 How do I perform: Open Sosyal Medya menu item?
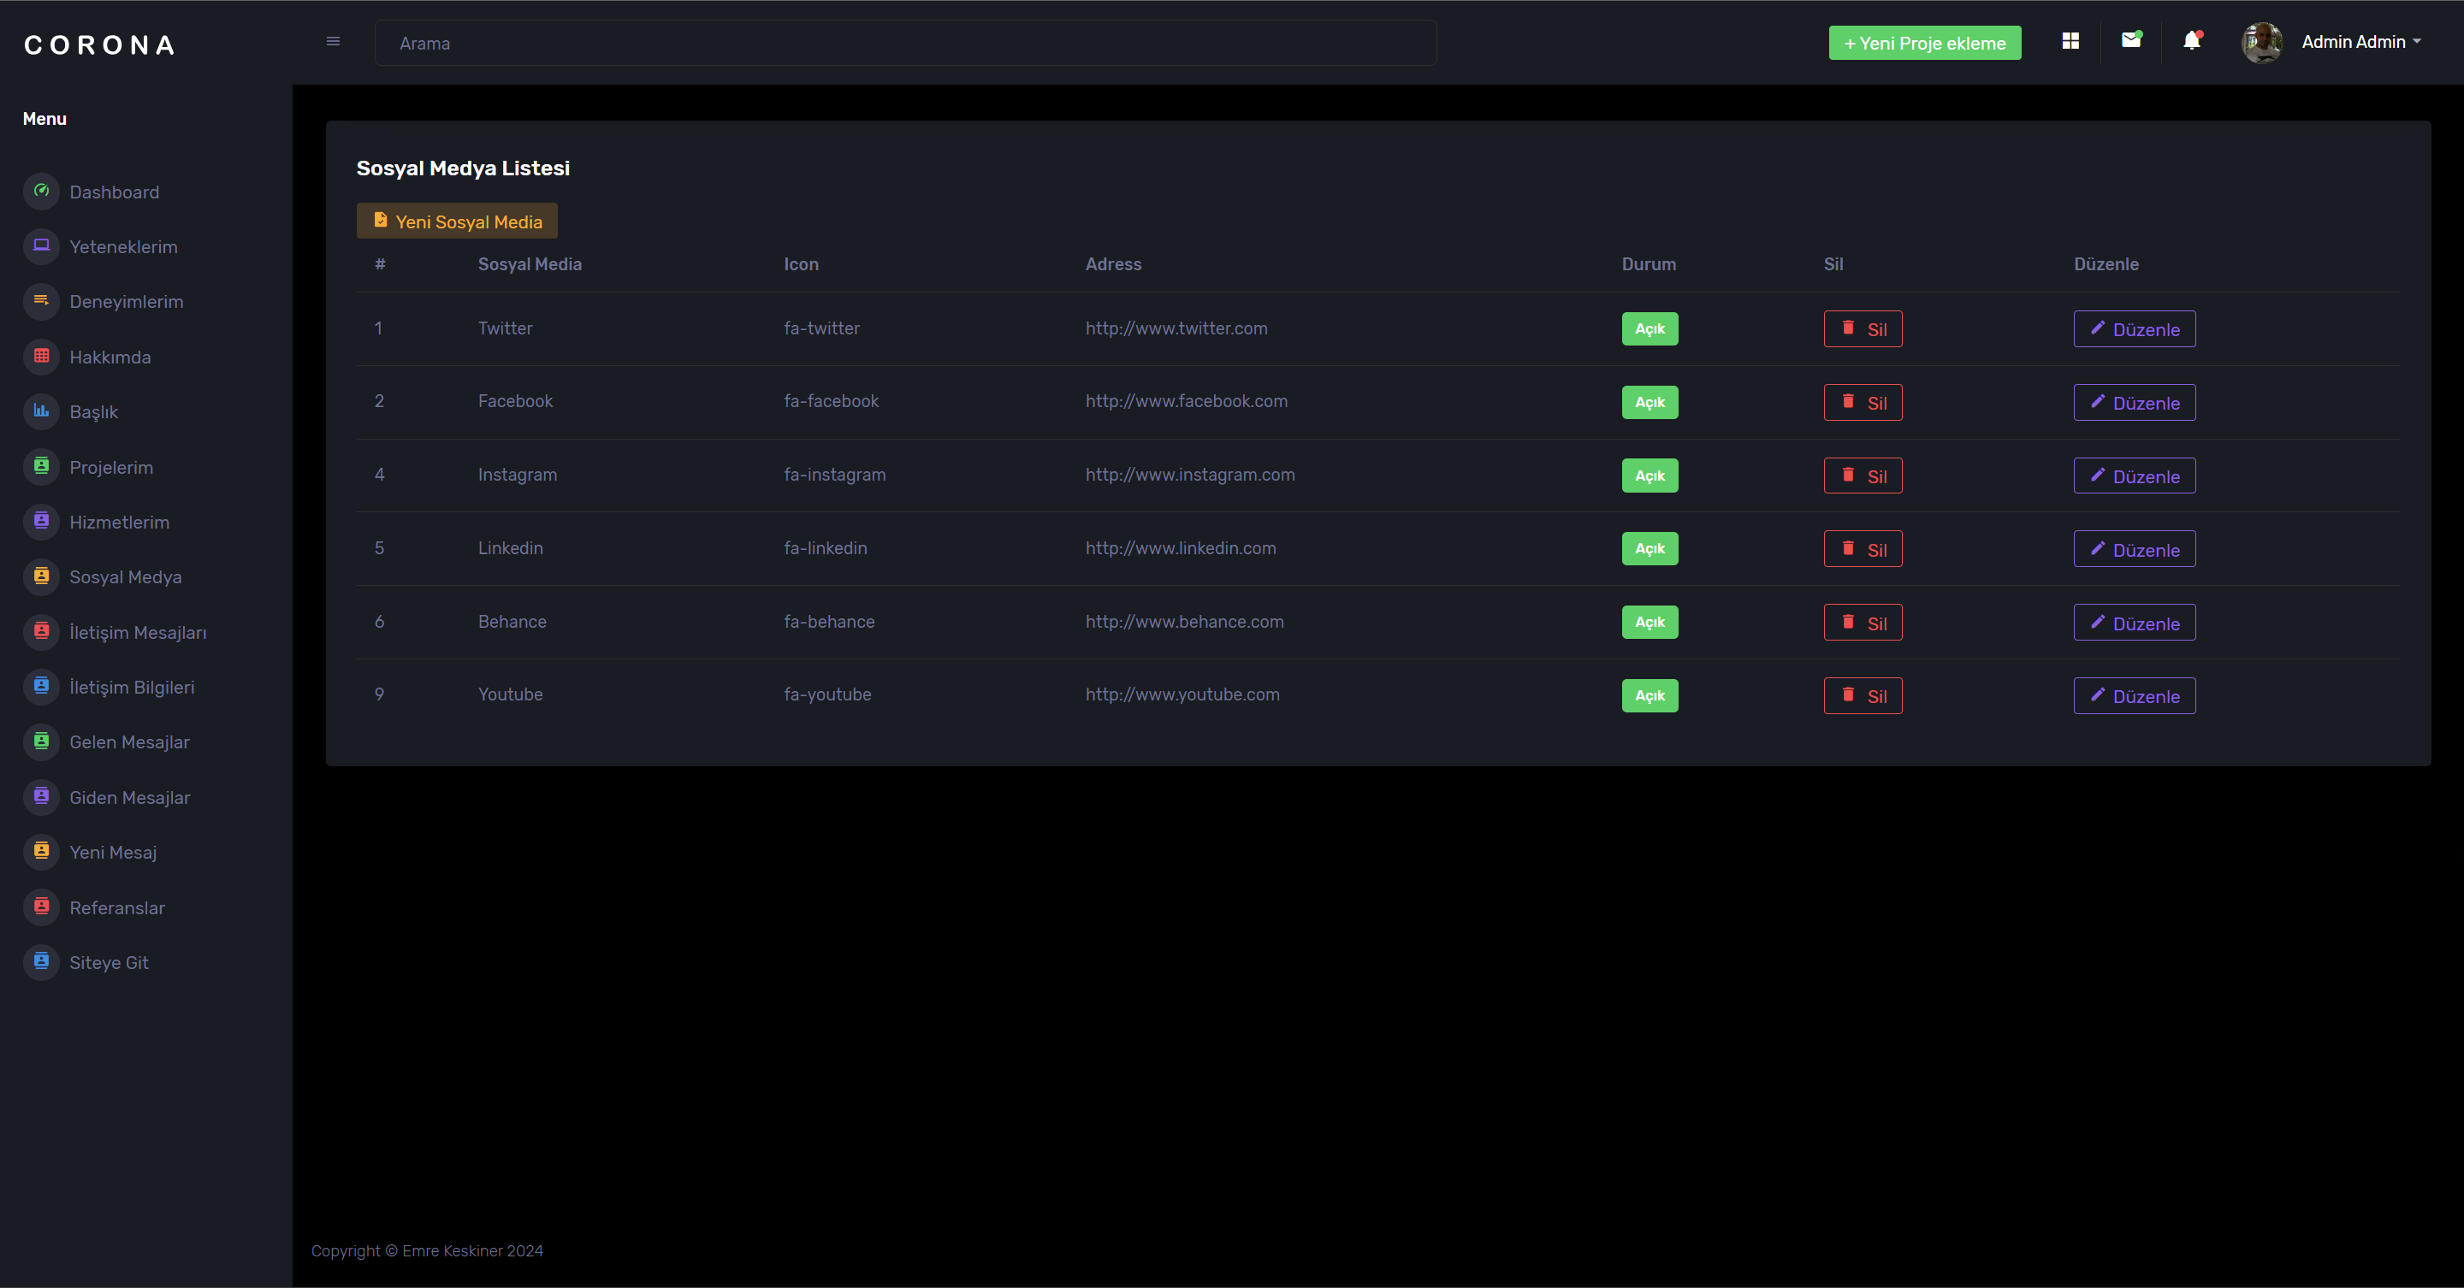click(x=125, y=576)
